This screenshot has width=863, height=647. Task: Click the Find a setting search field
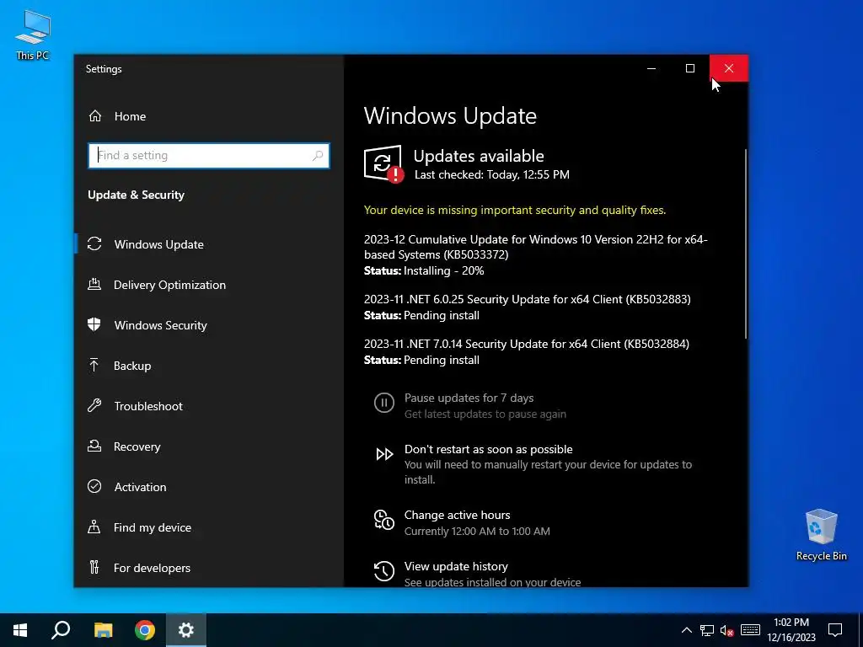coord(209,156)
